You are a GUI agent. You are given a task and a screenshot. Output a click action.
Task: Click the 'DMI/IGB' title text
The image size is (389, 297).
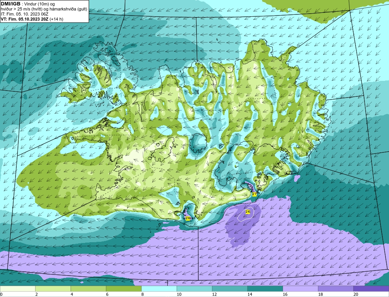click(x=11, y=4)
